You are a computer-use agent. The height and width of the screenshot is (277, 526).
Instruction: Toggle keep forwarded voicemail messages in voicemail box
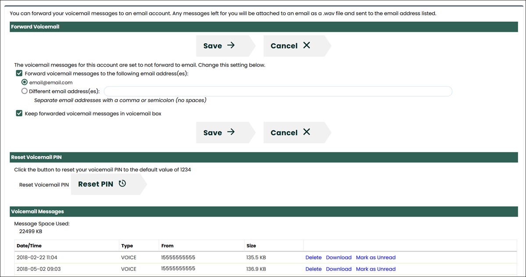[19, 113]
